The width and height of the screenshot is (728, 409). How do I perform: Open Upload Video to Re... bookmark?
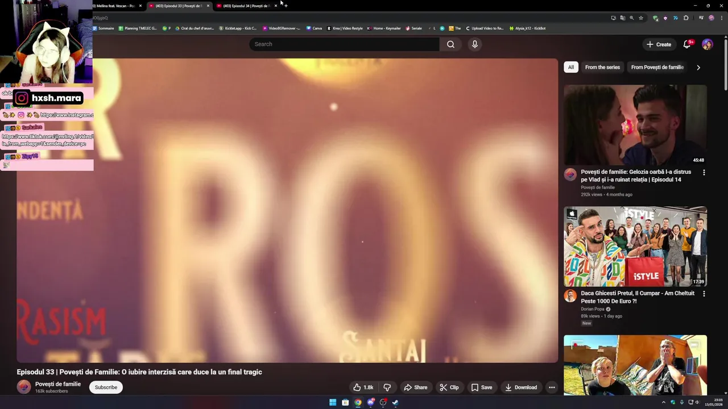[x=485, y=28]
